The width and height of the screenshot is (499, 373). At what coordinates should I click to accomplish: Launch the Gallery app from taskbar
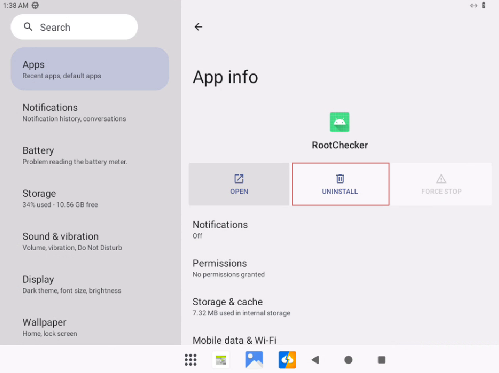pos(254,360)
